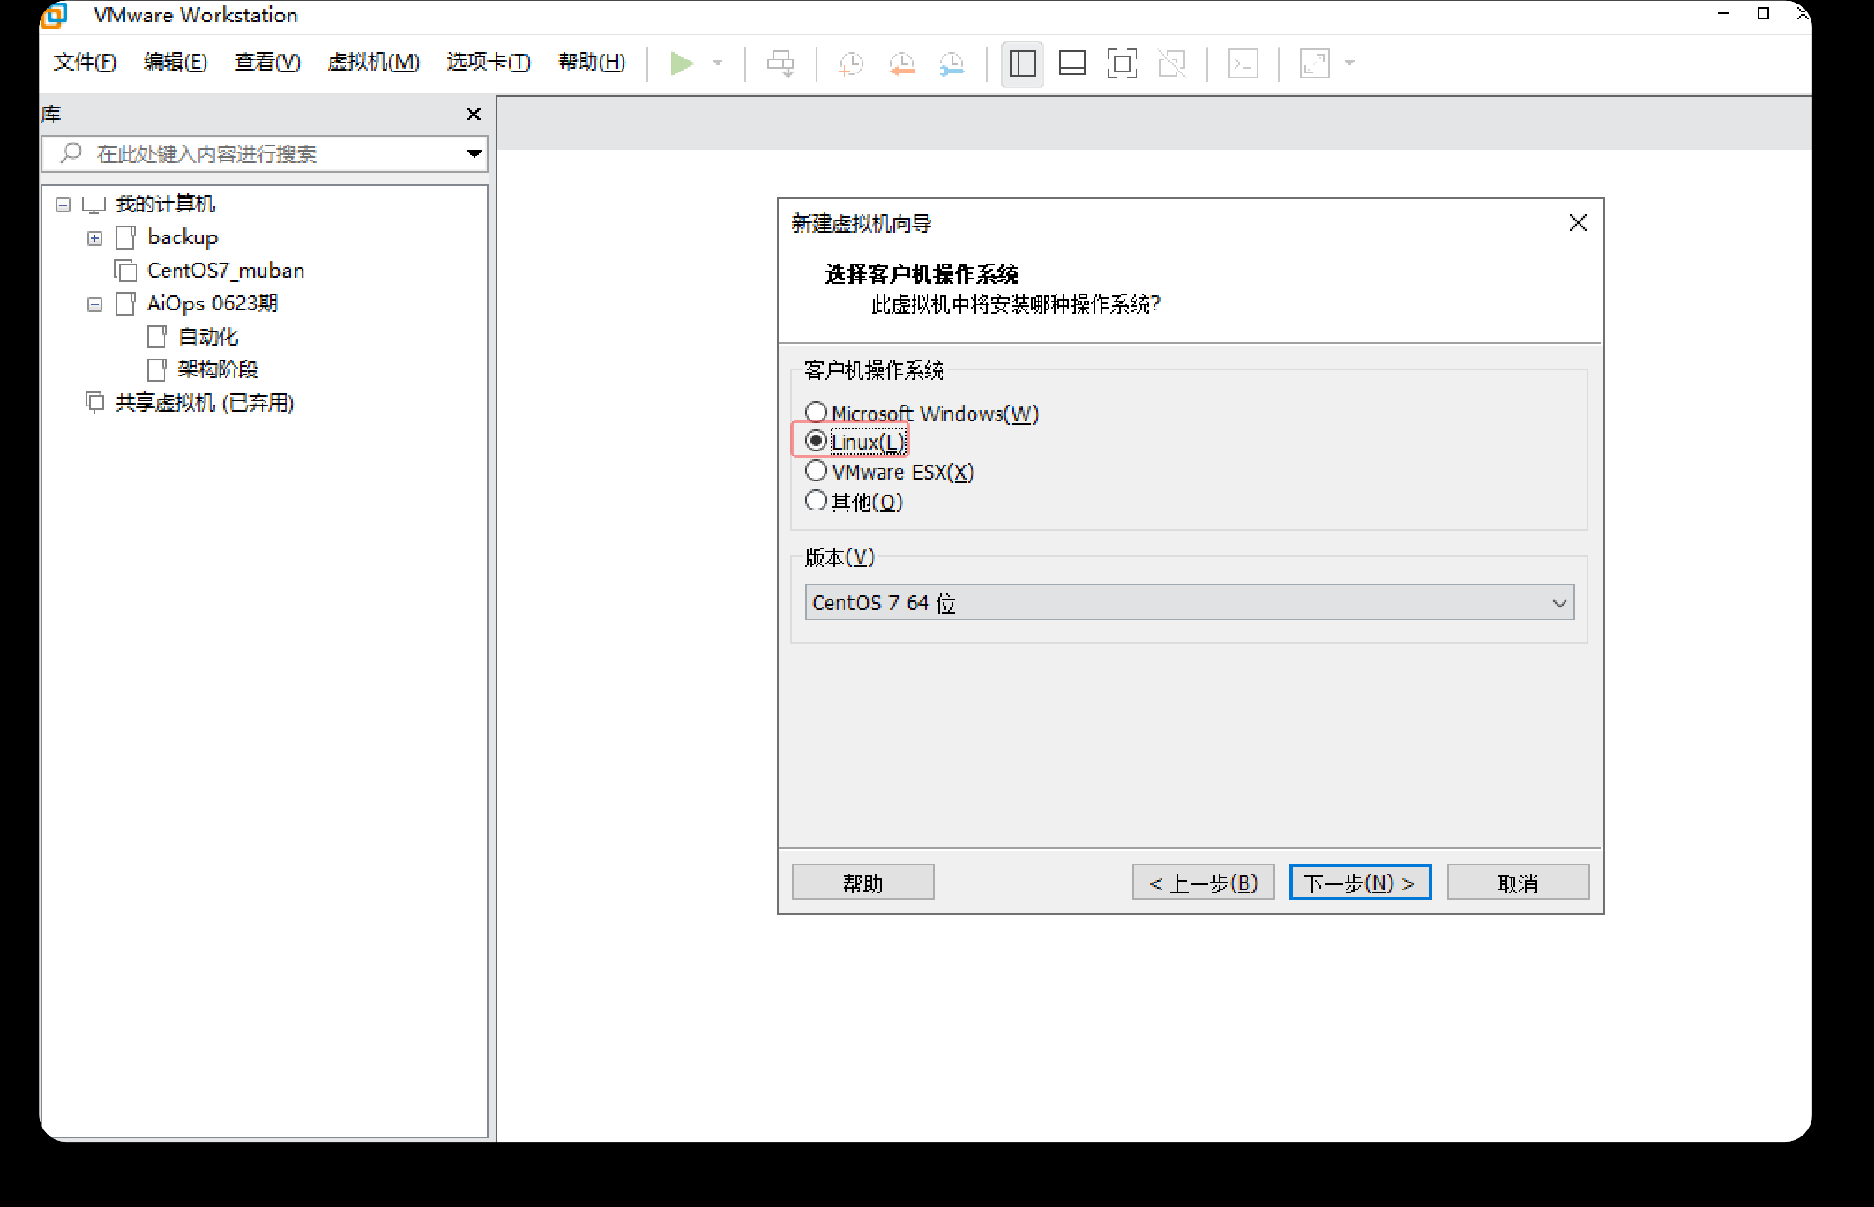Click the green power on play icon

point(682,63)
